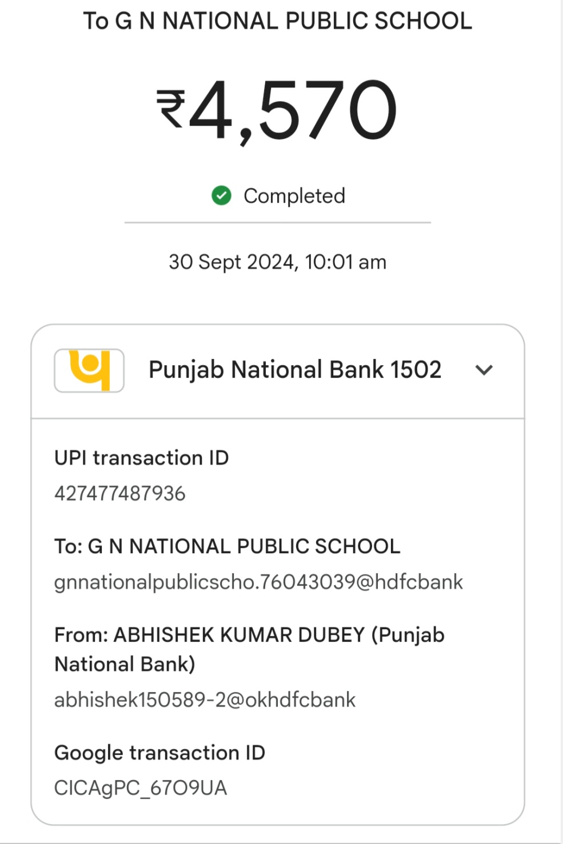Screen dimensions: 563x844
Task: Click the green Completed checkmark icon
Action: (221, 195)
